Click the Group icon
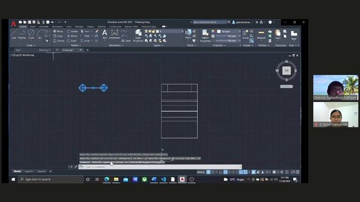Viewport: 360px width, 202px height. (245, 34)
